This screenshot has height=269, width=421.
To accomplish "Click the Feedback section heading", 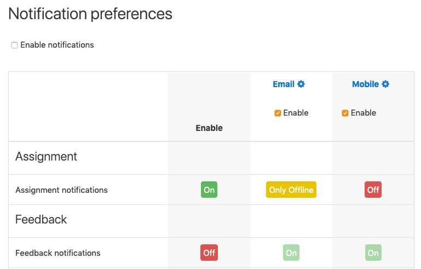I will (x=41, y=219).
